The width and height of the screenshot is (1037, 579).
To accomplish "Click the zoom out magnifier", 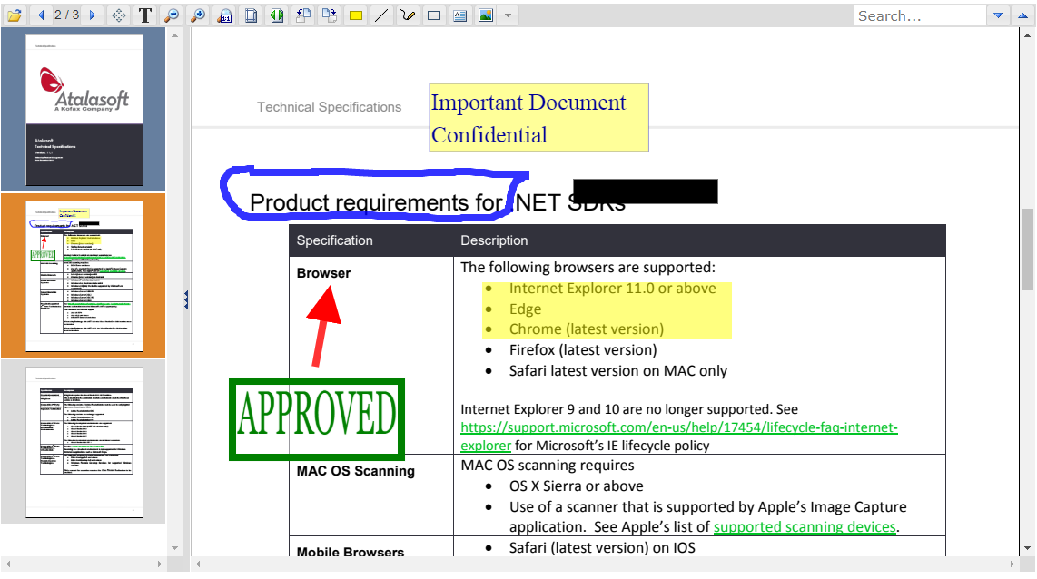I will pyautogui.click(x=172, y=15).
